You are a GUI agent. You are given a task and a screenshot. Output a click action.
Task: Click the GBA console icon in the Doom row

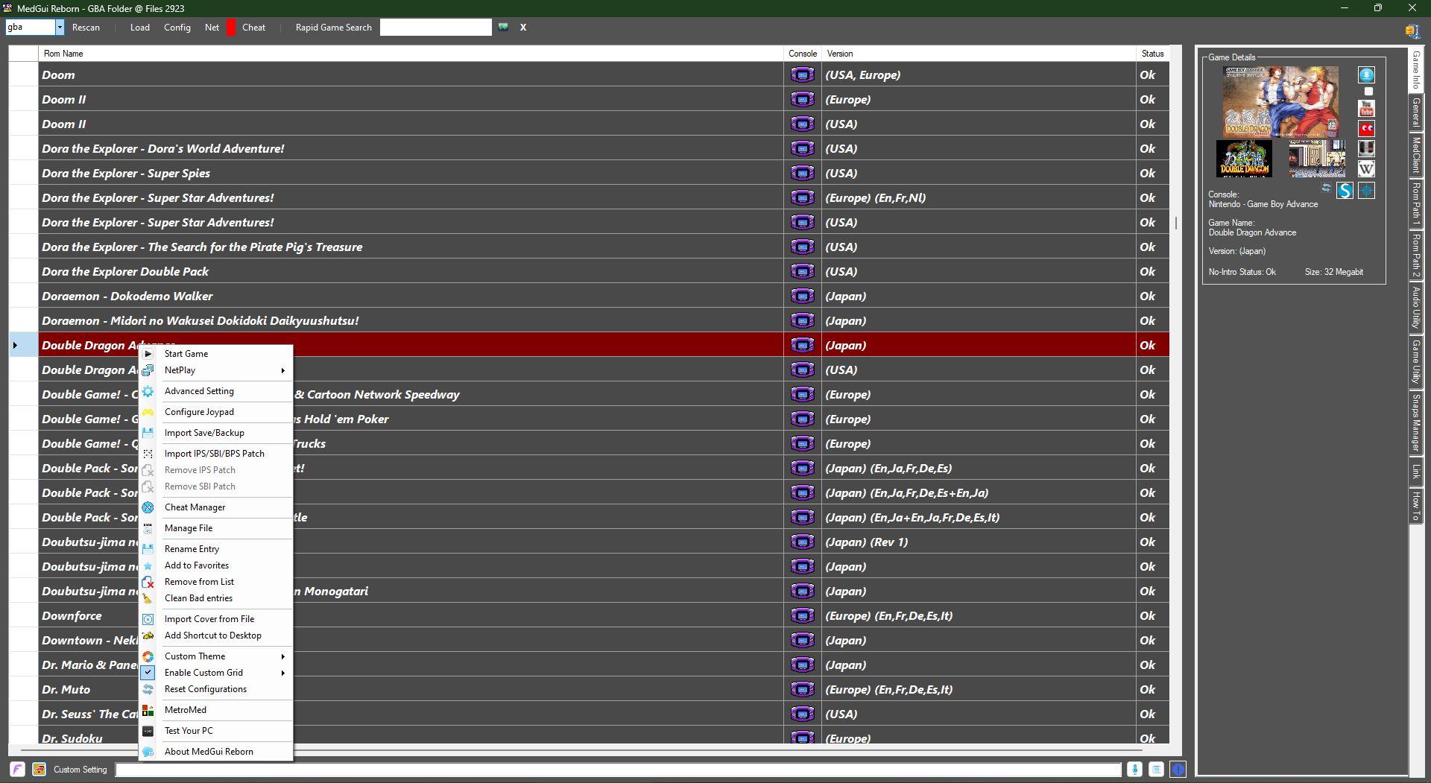(x=802, y=75)
